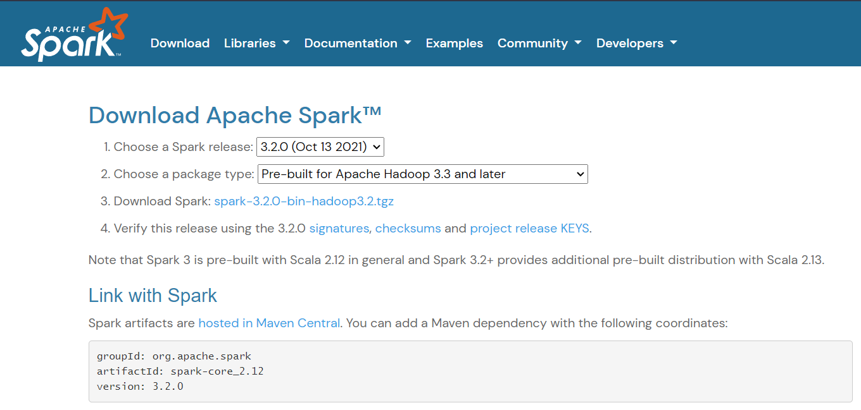Viewport: 861px width, 410px height.
Task: Click the Maven coordinates code block
Action: (470, 371)
